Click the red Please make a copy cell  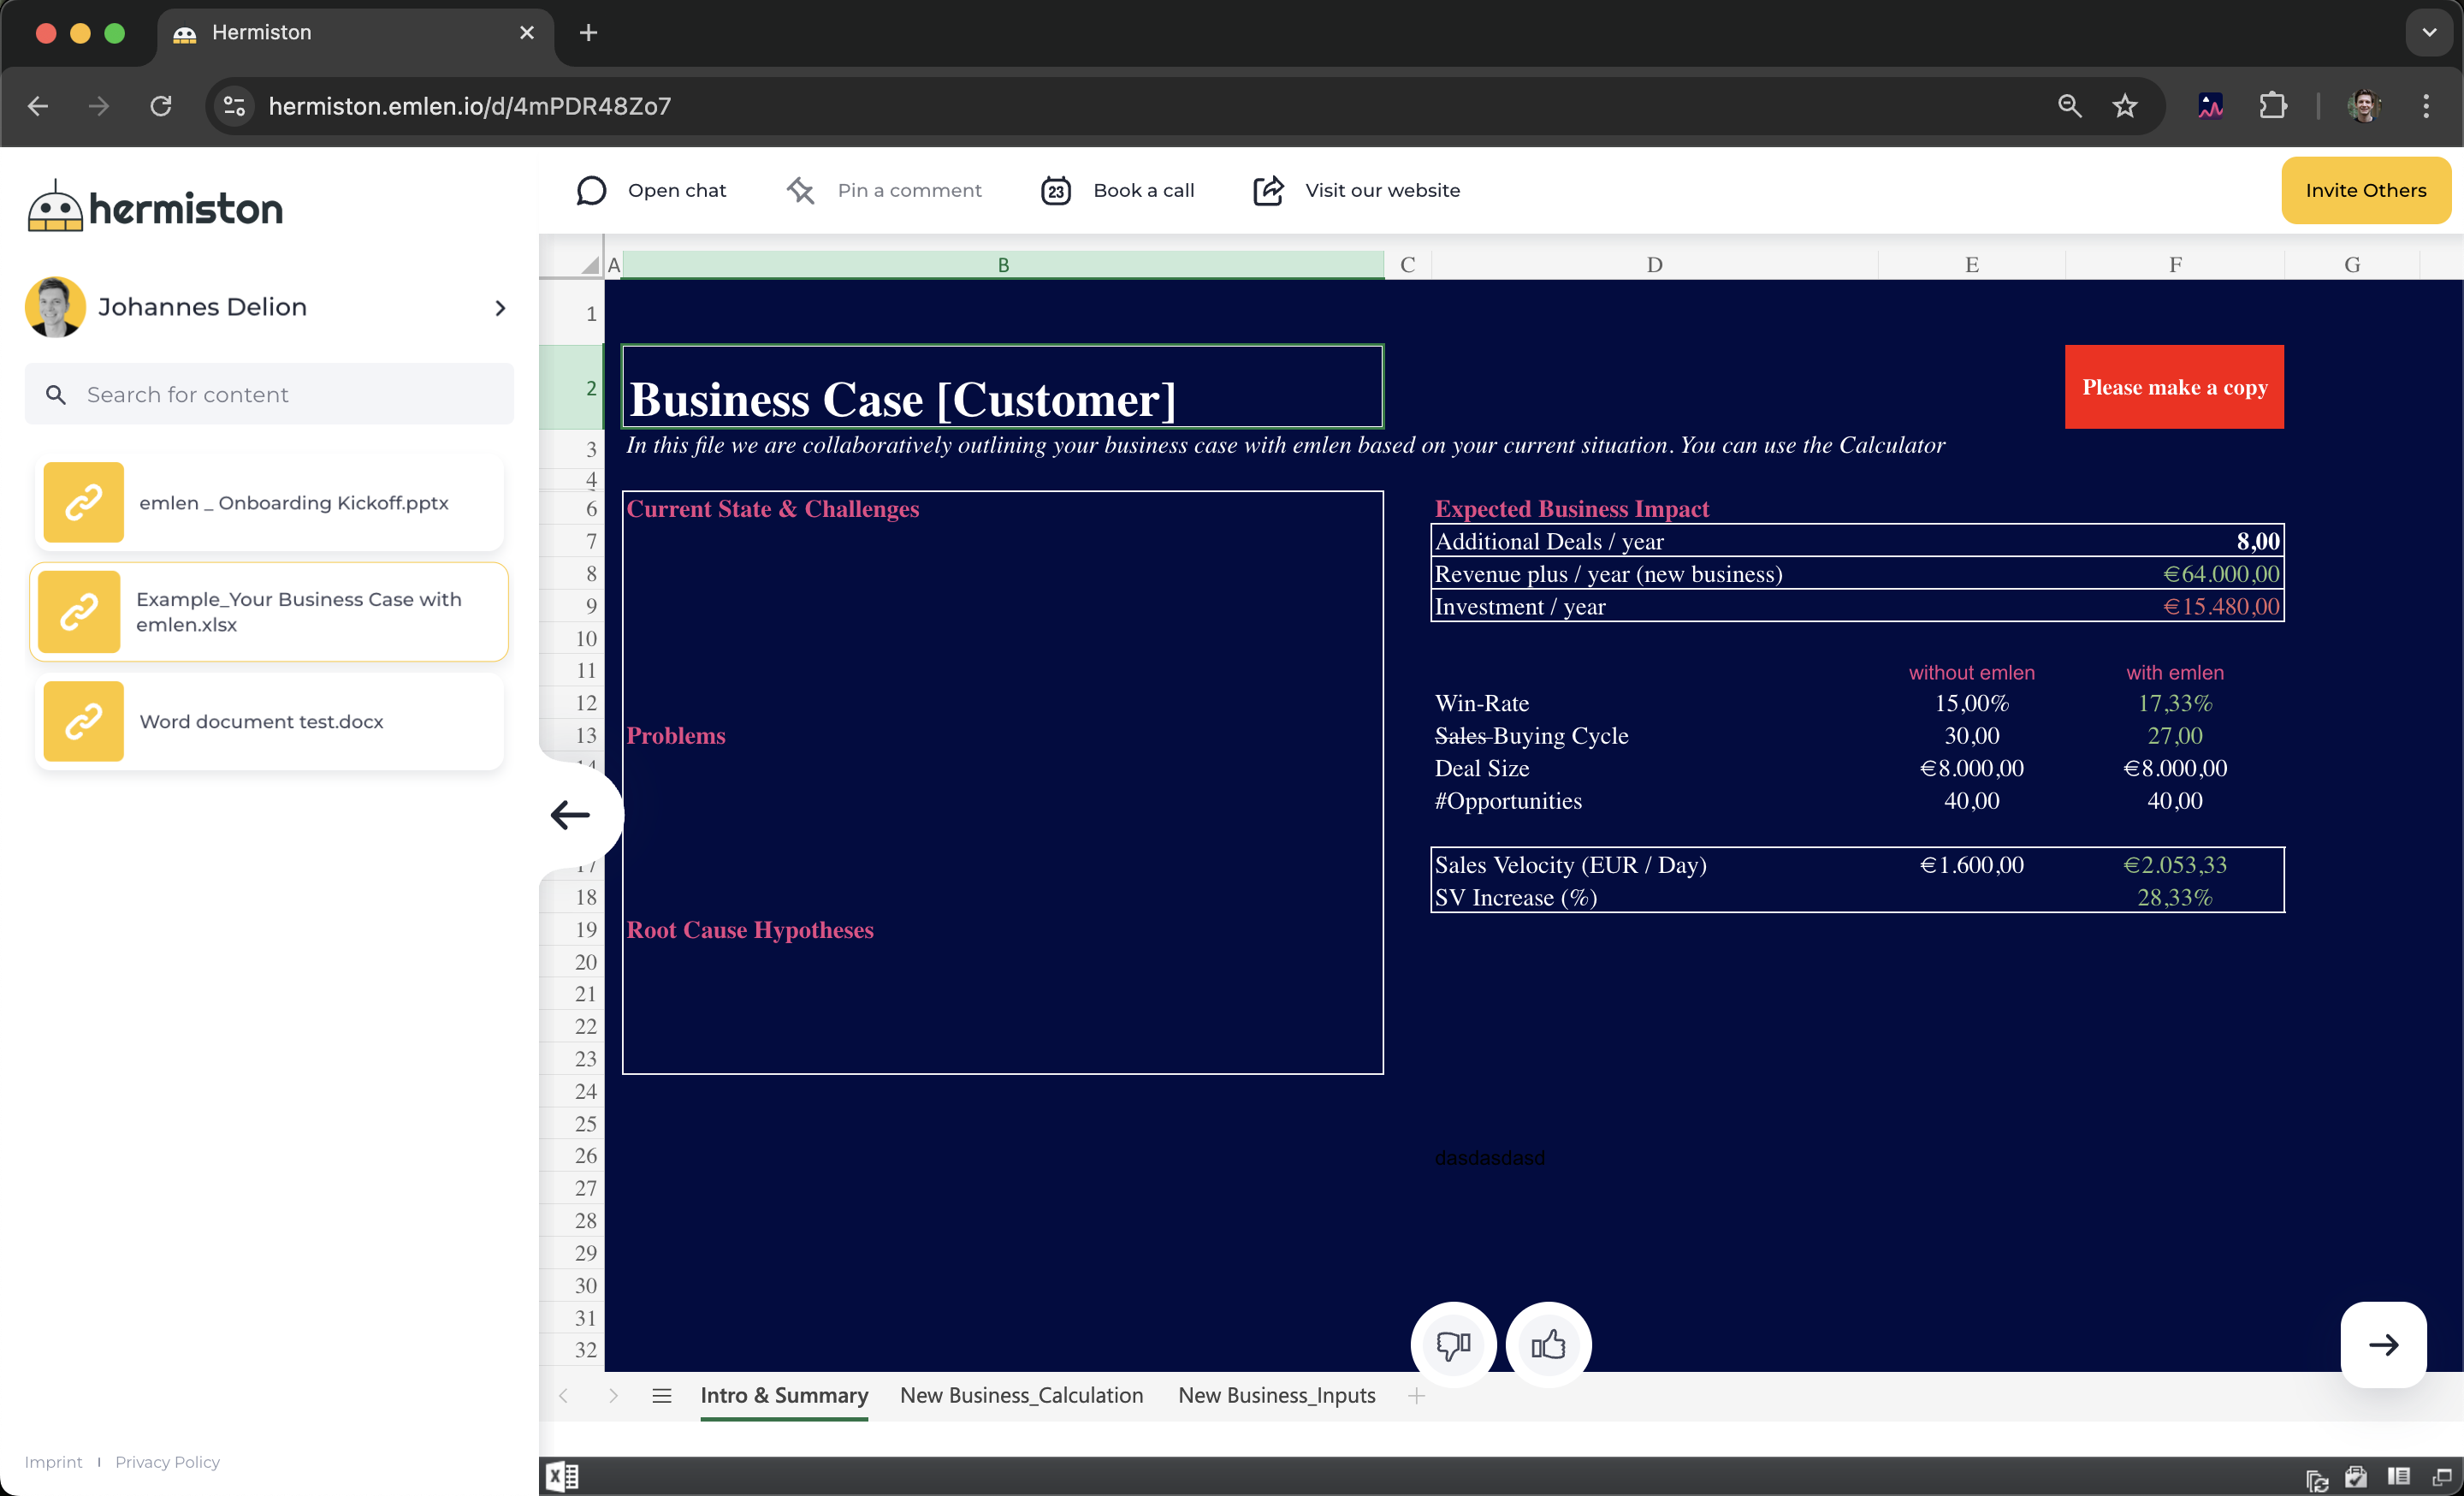pos(2174,387)
